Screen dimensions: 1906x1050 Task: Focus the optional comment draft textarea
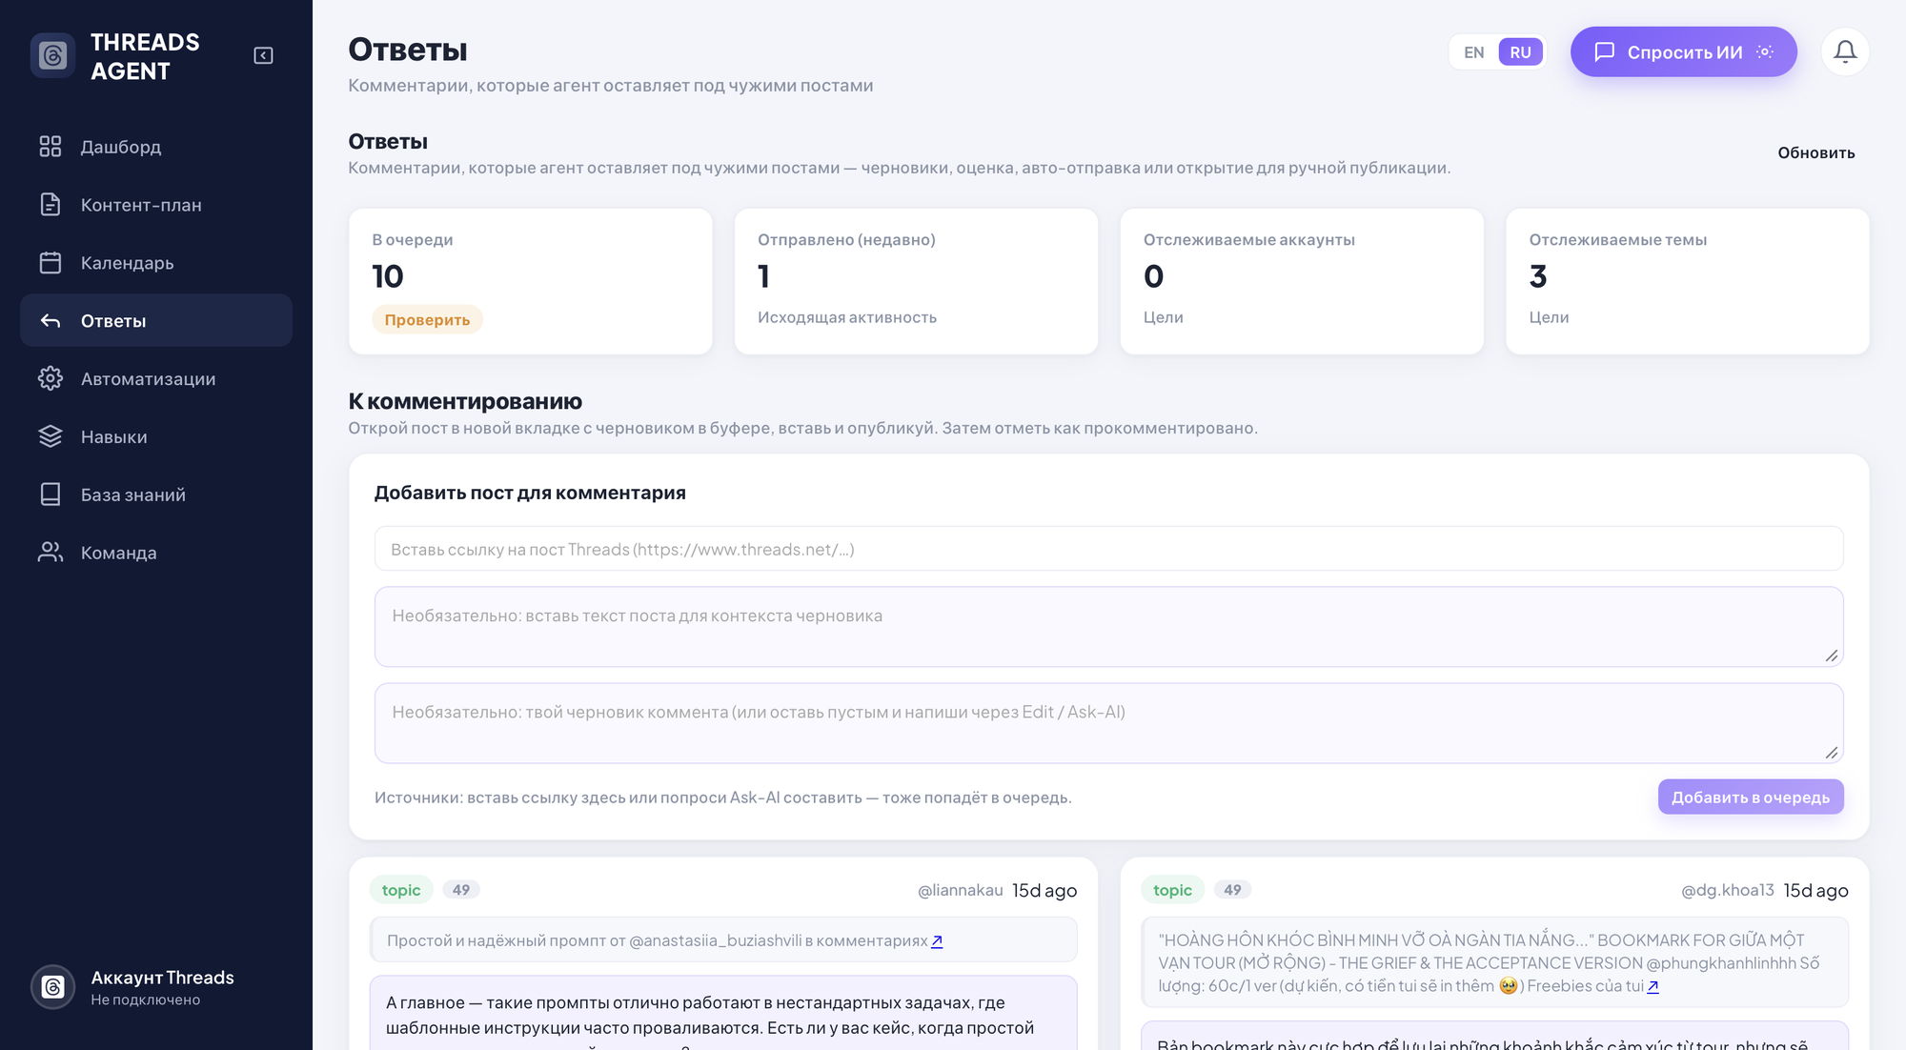(x=1108, y=722)
